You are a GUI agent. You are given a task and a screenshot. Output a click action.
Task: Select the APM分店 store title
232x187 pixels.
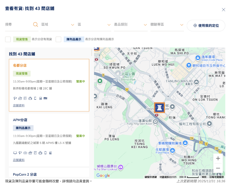point(20,120)
